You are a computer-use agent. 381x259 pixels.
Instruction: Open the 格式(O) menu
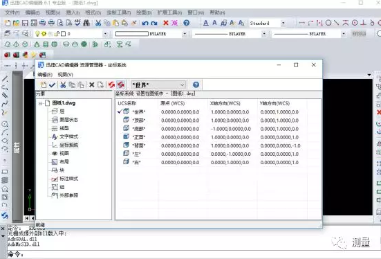coord(93,12)
